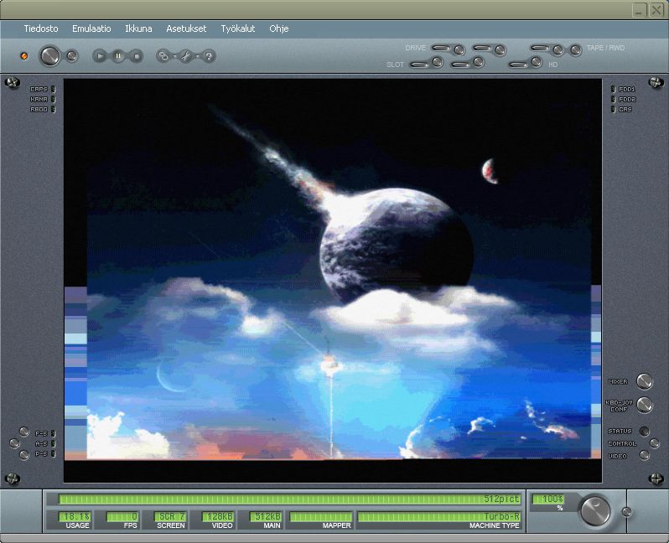The width and height of the screenshot is (669, 543).
Task: Toggle the STATUS button
Action: [644, 432]
